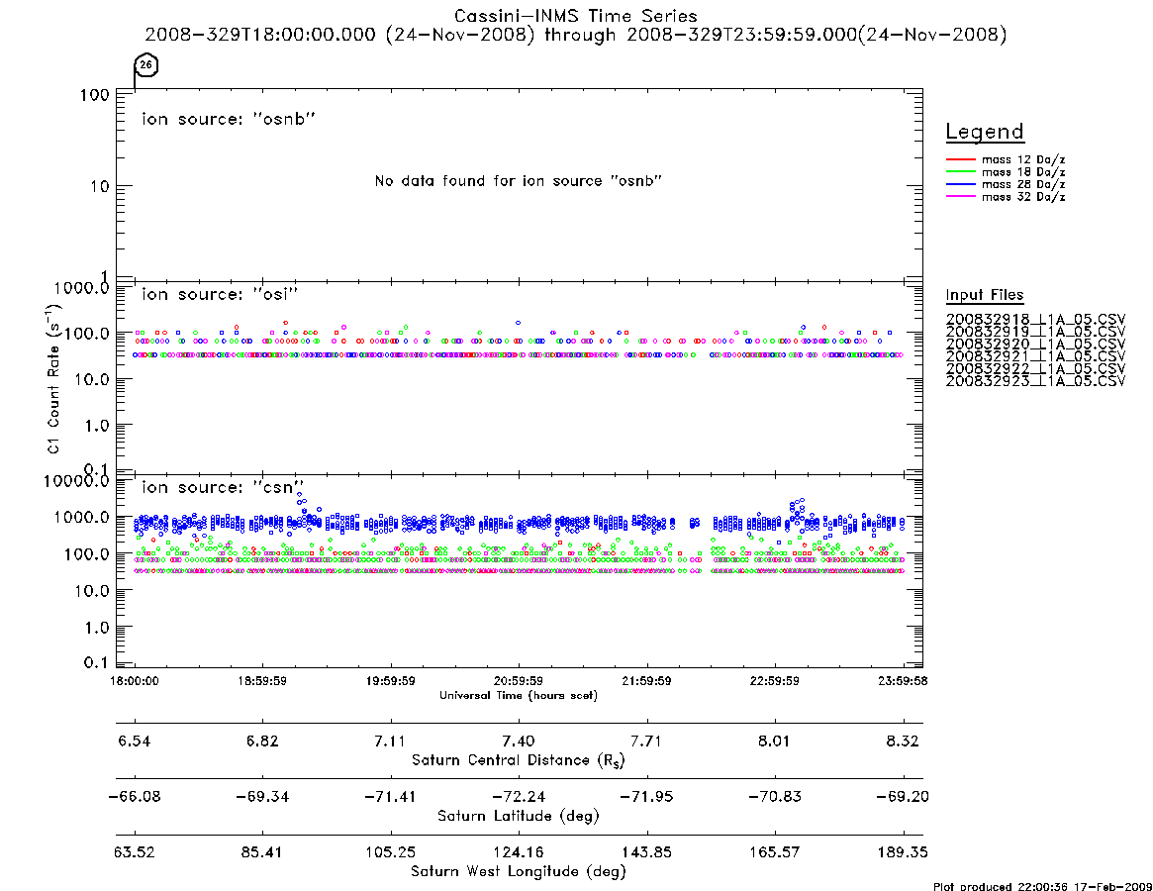The height and width of the screenshot is (891, 1153).
Task: Click the 189.35 longitude value
Action: 903,852
